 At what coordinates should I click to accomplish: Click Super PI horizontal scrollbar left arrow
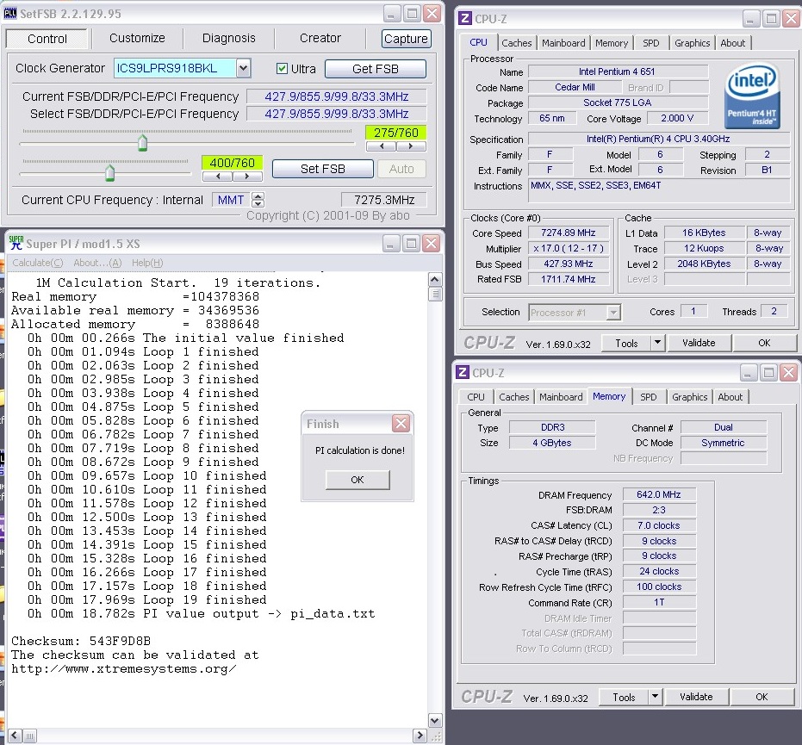click(15, 736)
